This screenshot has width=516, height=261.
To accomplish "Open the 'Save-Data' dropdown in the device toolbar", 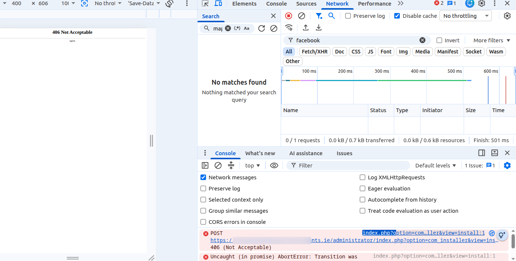I will (x=144, y=3).
